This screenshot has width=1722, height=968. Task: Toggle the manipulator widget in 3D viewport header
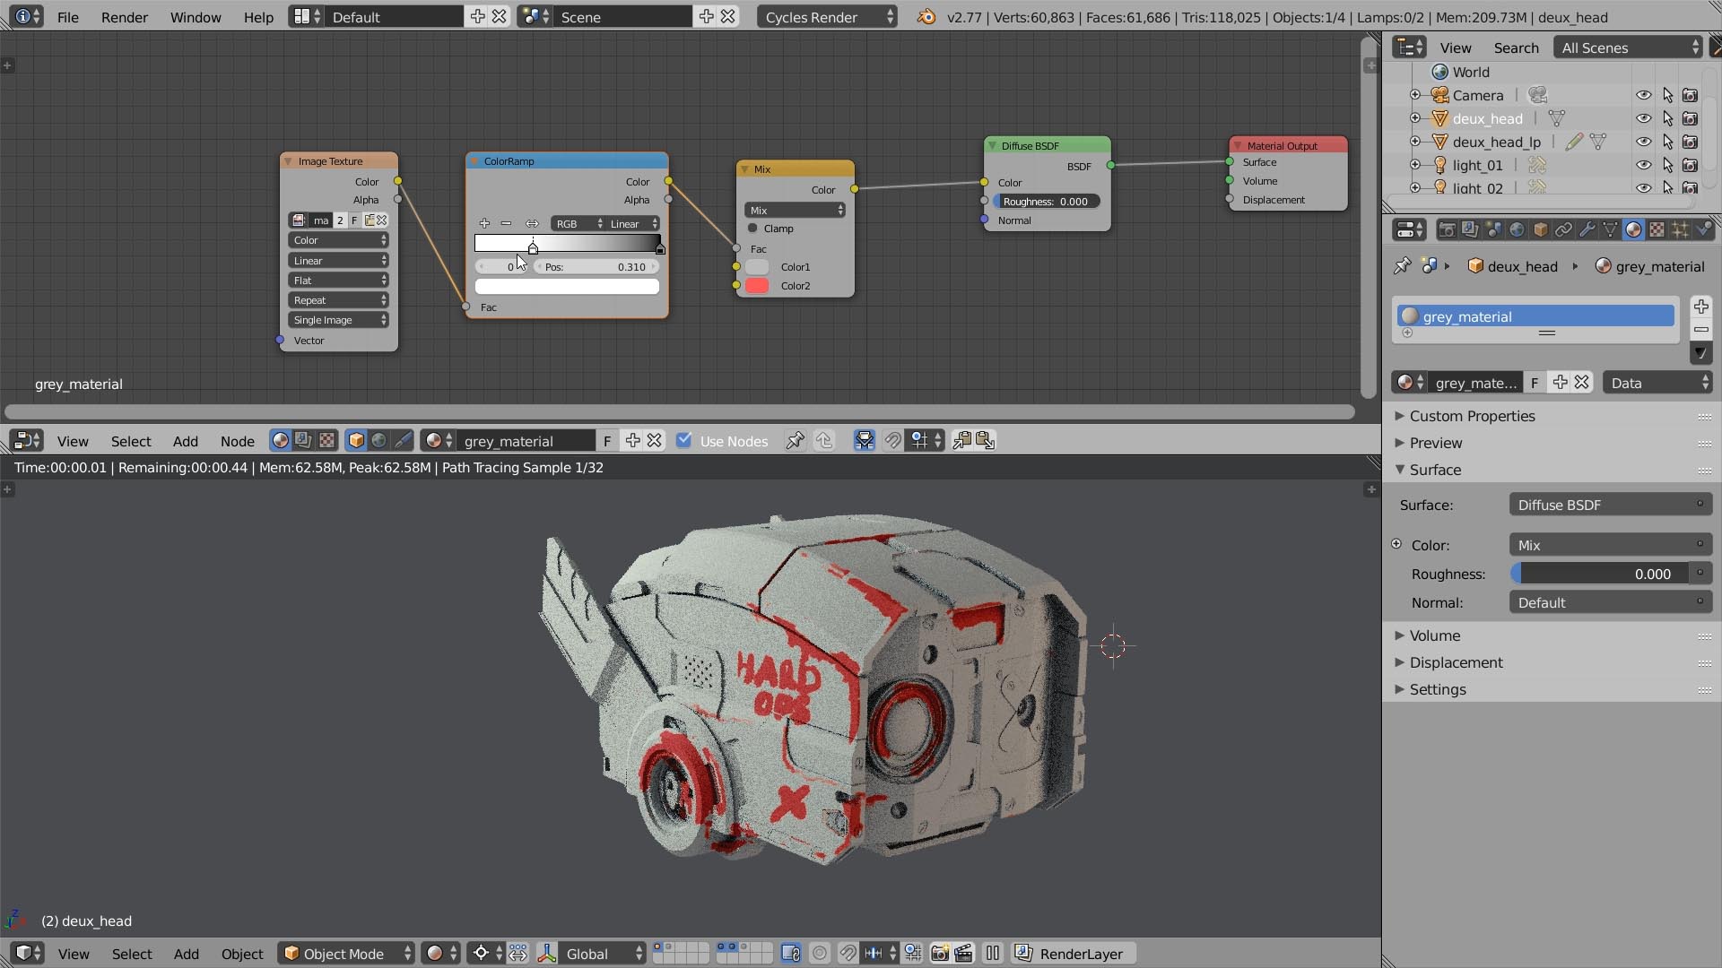tap(547, 954)
